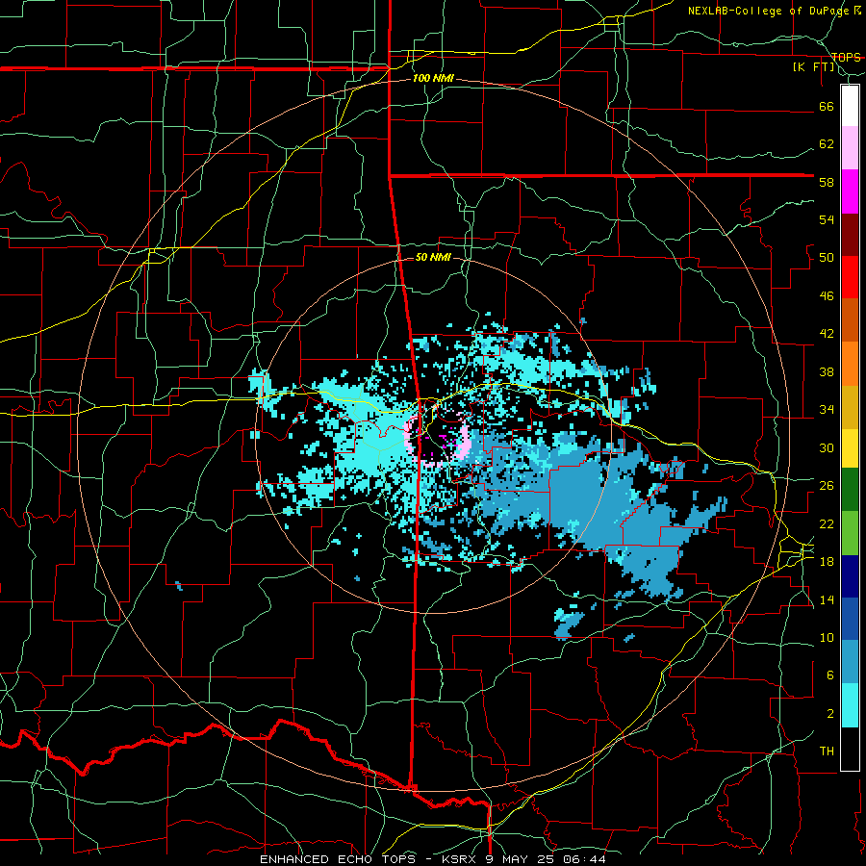Click the light pink 62 kft legend swatch

pyautogui.click(x=850, y=147)
